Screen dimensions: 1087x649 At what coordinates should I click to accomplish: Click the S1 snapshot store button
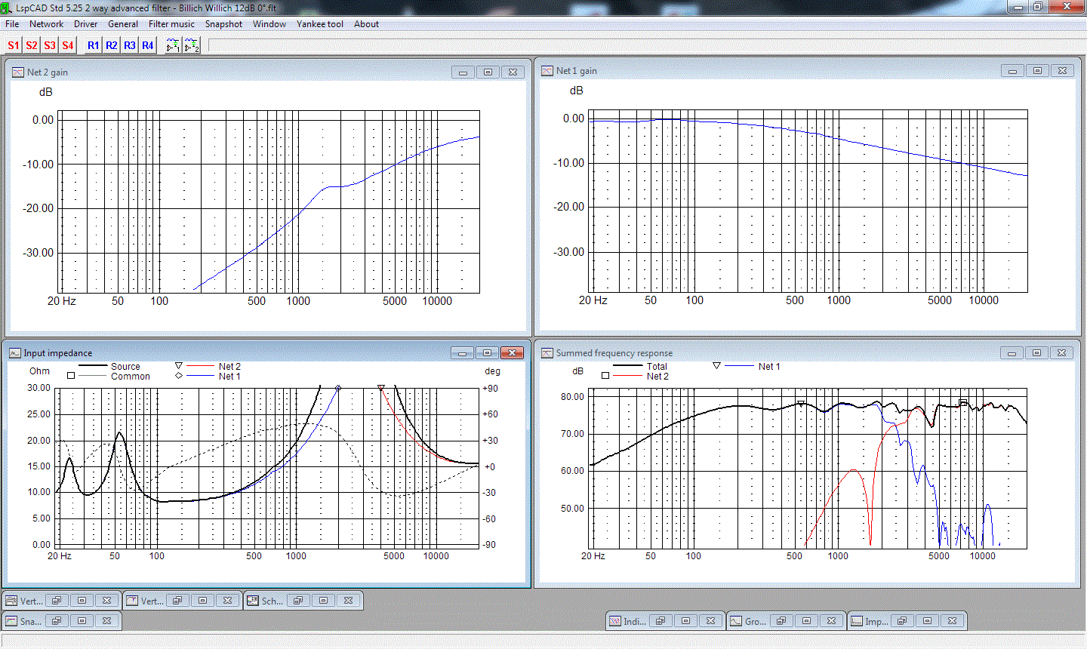pos(14,45)
